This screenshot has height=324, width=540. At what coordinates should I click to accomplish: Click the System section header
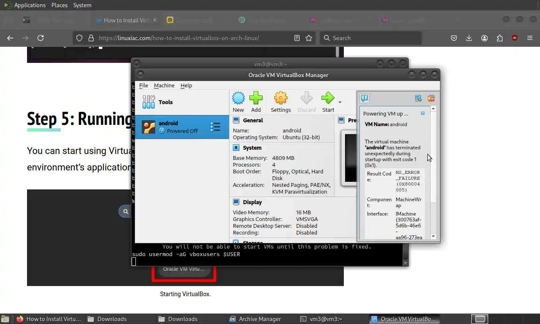pos(252,148)
